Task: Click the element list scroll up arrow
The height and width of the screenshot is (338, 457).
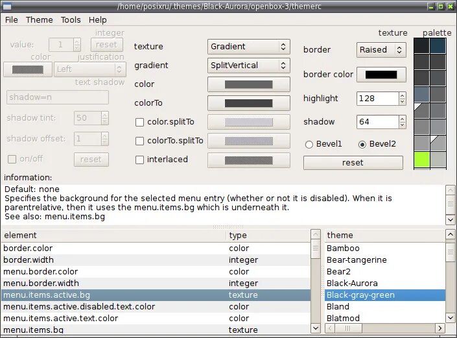Action: [315, 234]
